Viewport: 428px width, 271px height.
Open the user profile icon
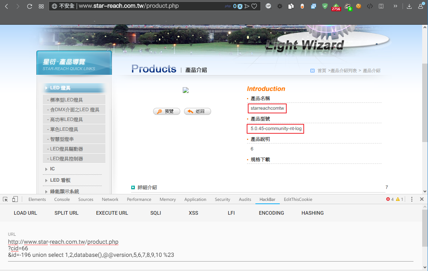tap(421, 6)
